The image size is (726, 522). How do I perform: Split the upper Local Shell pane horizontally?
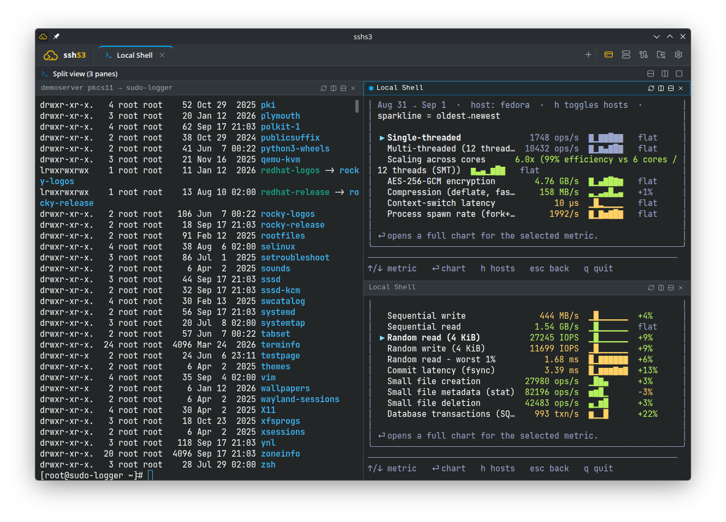[671, 88]
